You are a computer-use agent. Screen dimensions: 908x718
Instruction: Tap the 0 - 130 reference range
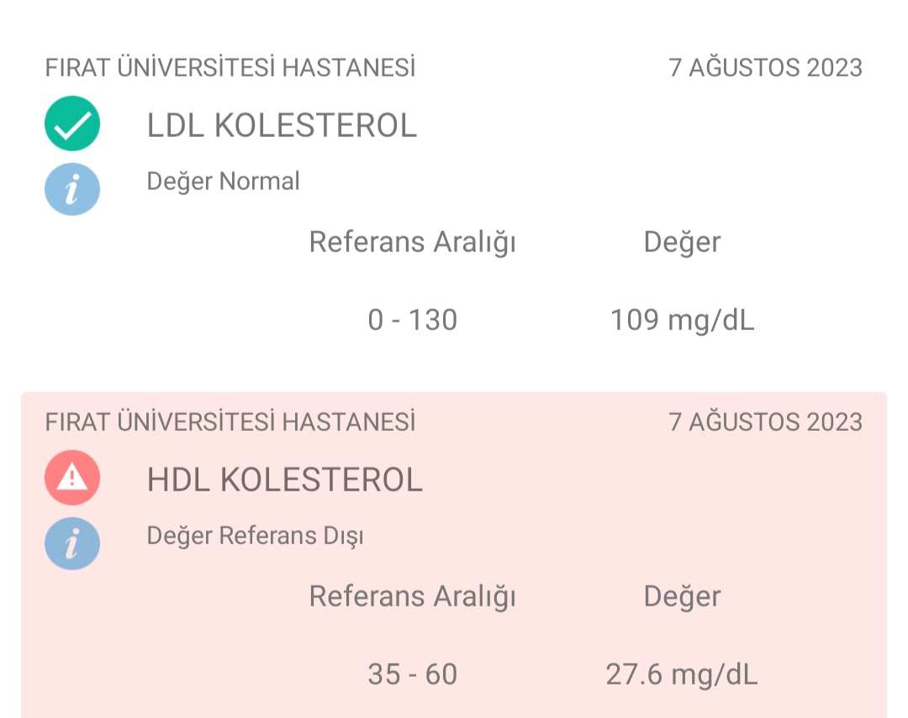click(413, 320)
